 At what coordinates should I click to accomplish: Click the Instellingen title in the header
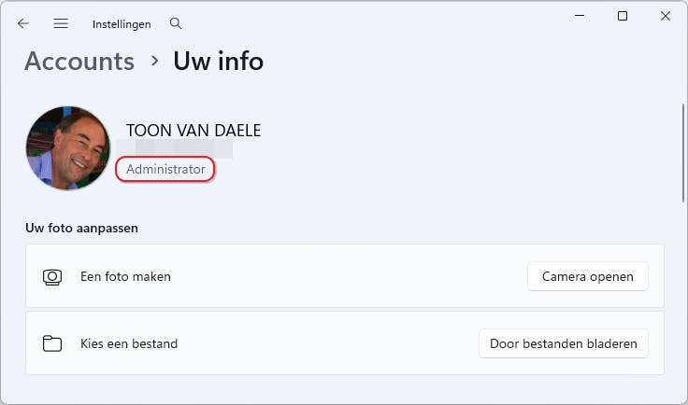122,24
